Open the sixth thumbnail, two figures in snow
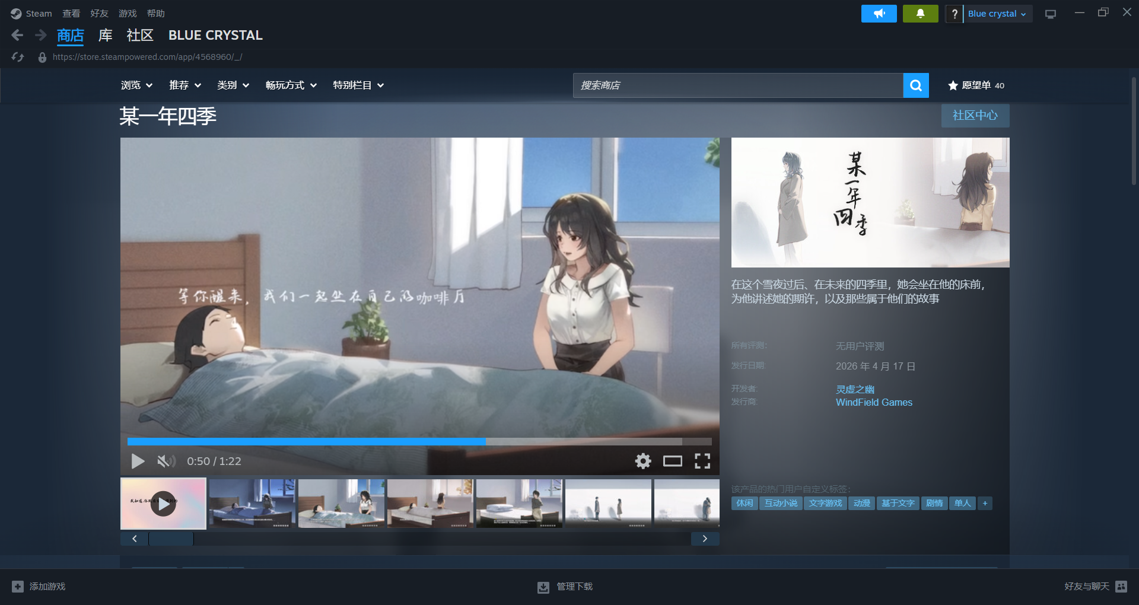 click(608, 504)
